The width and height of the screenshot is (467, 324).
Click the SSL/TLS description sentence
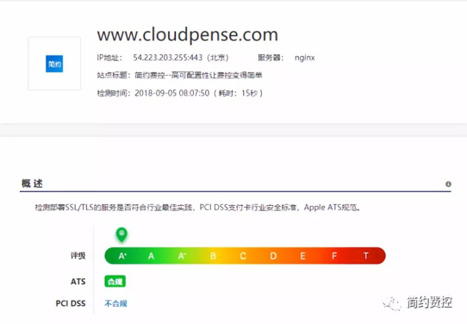click(198, 208)
